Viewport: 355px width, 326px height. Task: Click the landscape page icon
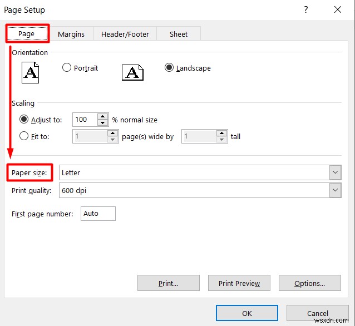(132, 72)
